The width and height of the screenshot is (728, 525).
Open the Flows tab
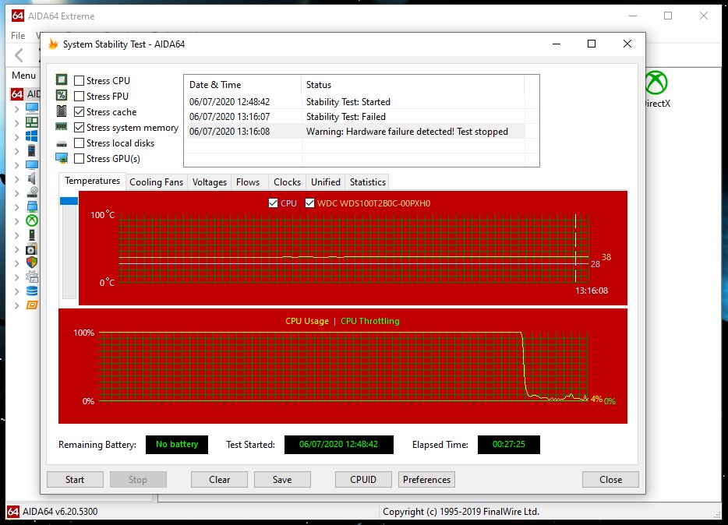(248, 181)
